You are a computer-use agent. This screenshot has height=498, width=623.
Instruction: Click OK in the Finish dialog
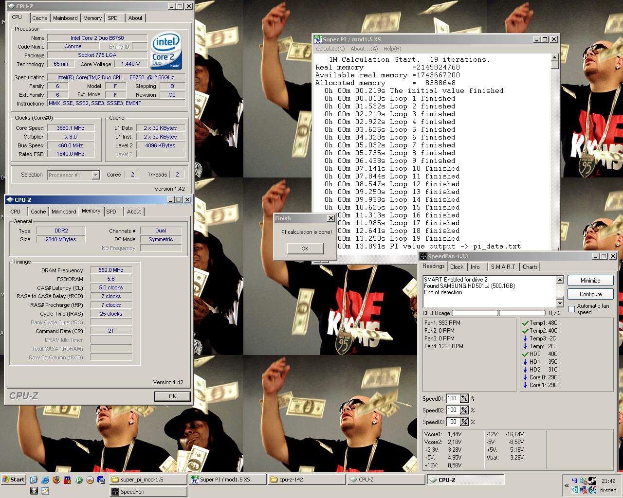pyautogui.click(x=305, y=249)
